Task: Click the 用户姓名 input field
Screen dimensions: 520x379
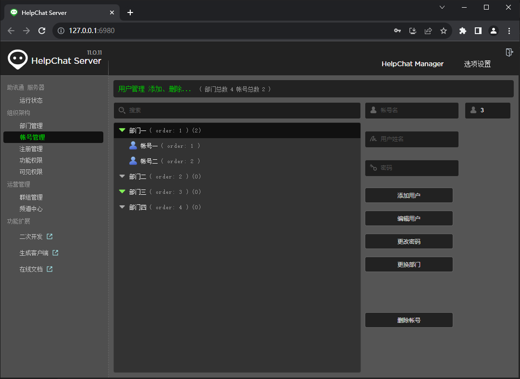Action: click(x=412, y=139)
